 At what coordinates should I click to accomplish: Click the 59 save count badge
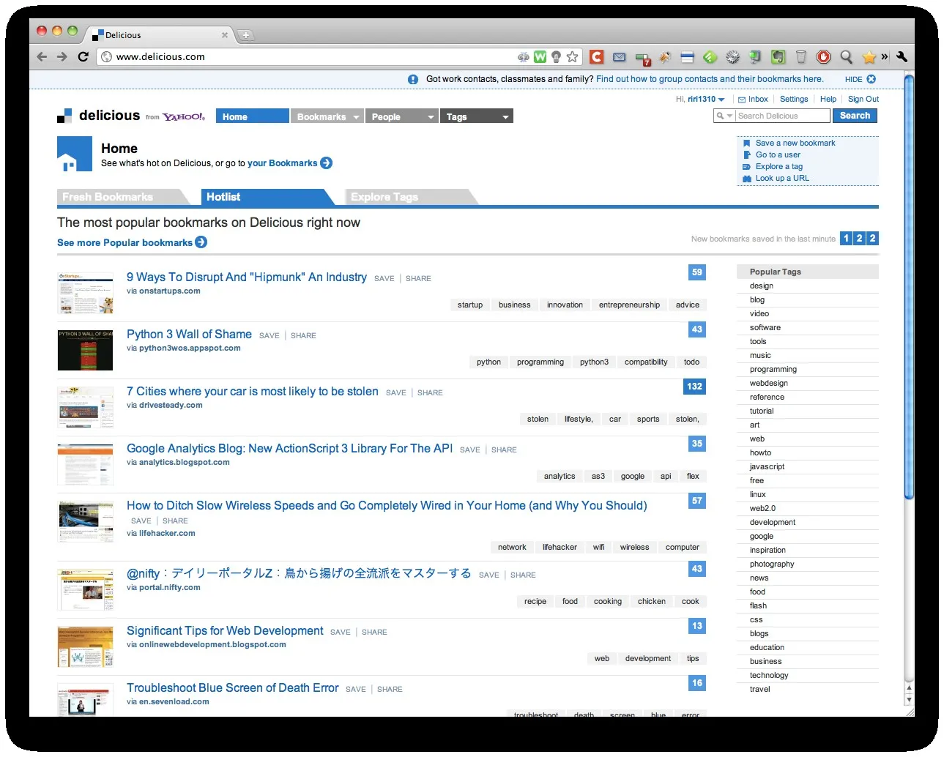tap(697, 272)
